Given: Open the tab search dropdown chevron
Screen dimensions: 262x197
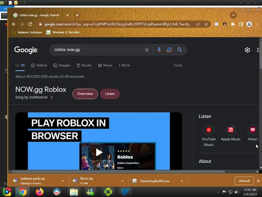Looking at the screenshot, I should pos(233,15).
